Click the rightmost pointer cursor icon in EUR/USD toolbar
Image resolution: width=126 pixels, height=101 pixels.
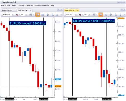tap(57, 15)
